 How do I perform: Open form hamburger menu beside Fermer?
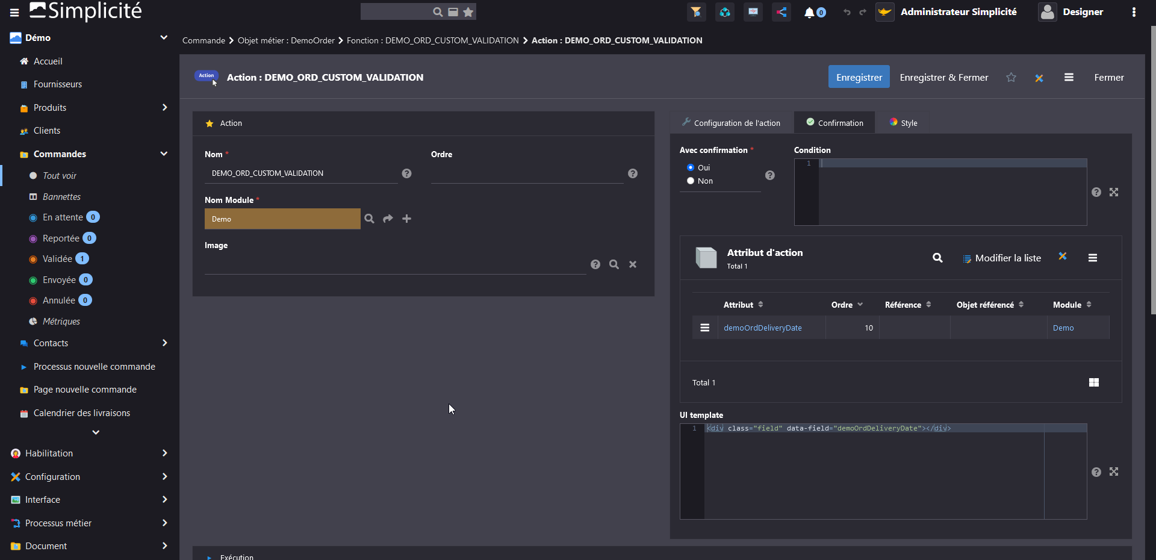(x=1069, y=77)
